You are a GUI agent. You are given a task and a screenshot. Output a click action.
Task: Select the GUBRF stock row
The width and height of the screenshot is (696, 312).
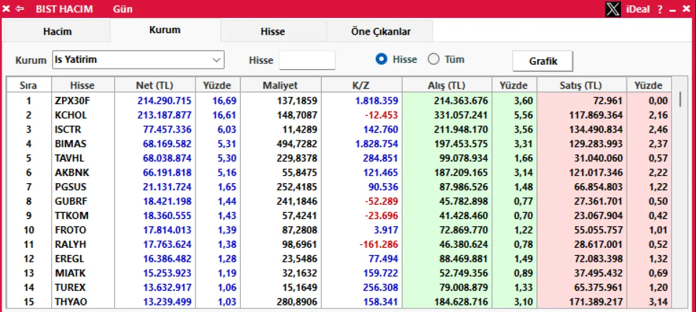tap(339, 201)
